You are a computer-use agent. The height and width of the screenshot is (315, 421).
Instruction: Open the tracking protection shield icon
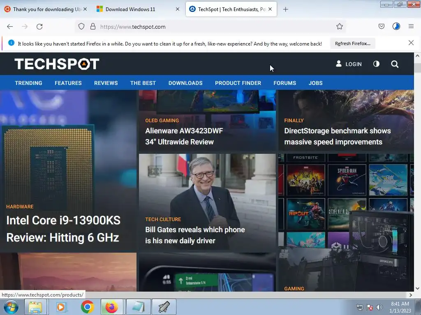pyautogui.click(x=81, y=27)
